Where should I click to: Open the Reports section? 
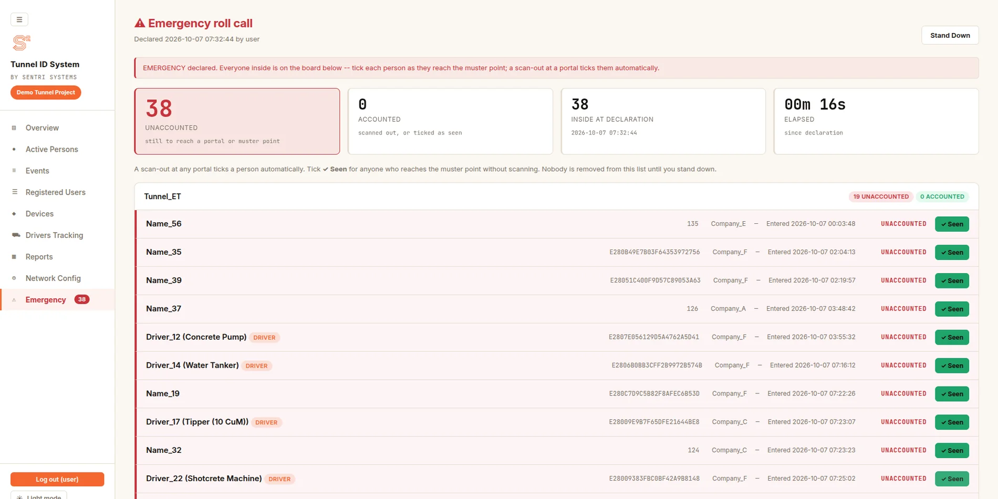[57, 257]
